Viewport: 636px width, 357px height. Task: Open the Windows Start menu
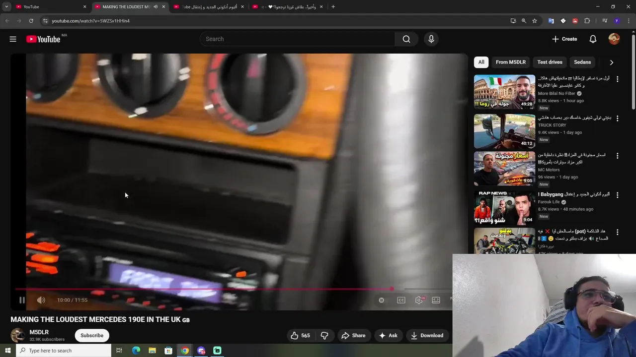click(x=7, y=351)
